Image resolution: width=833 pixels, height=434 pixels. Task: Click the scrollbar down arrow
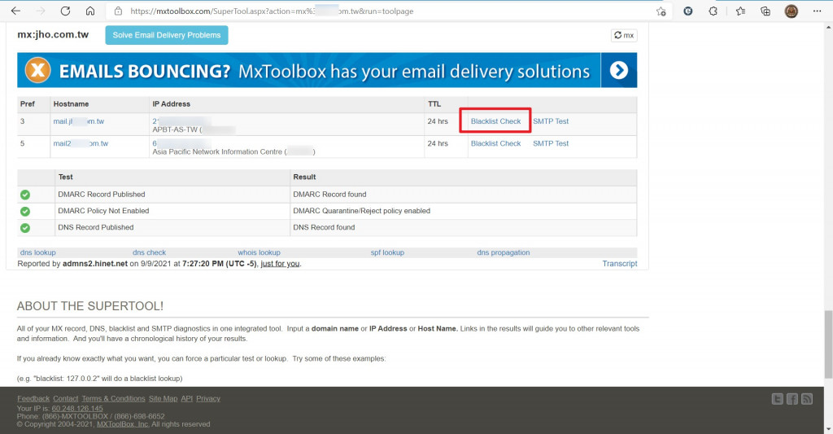828,428
